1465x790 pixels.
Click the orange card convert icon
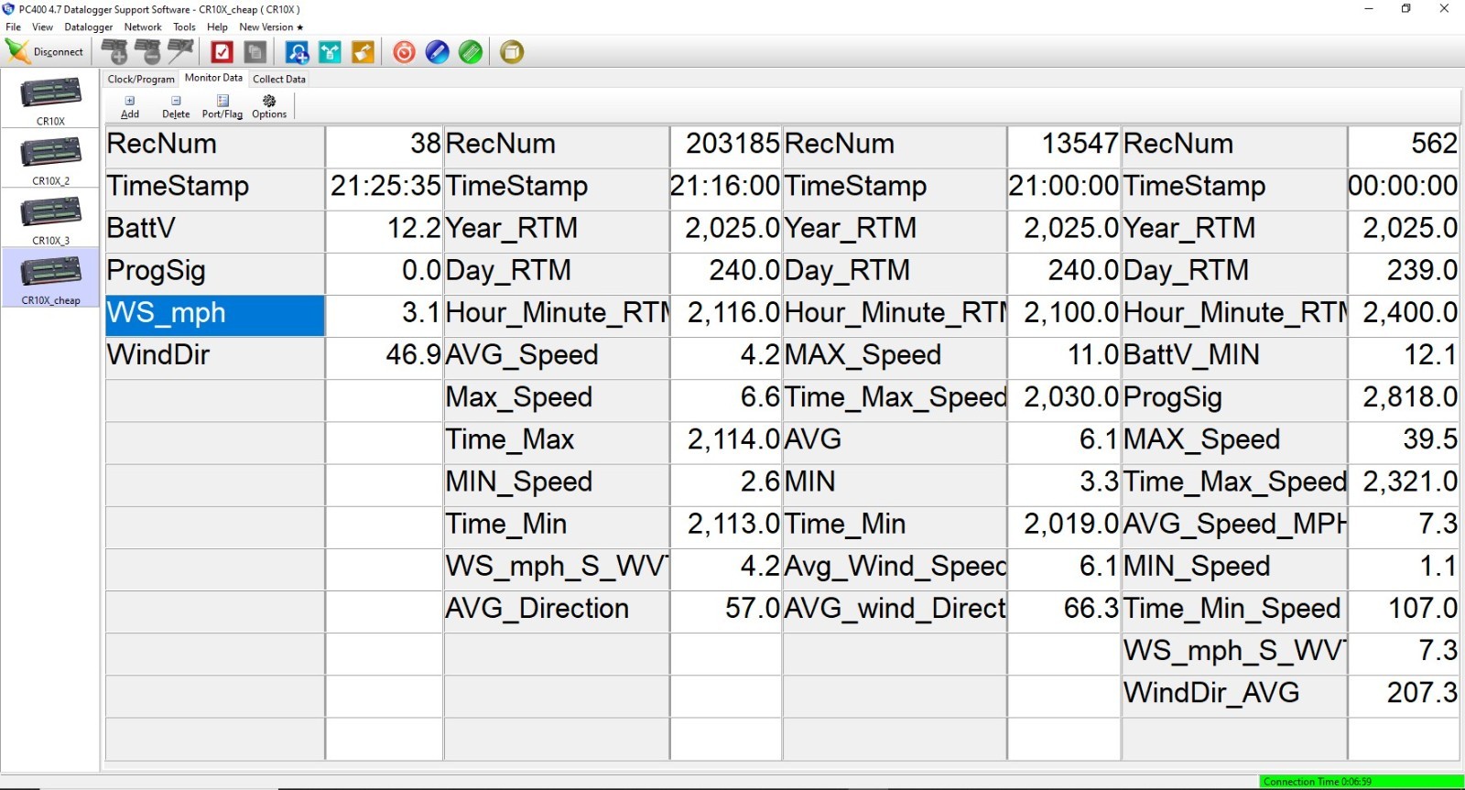point(363,52)
